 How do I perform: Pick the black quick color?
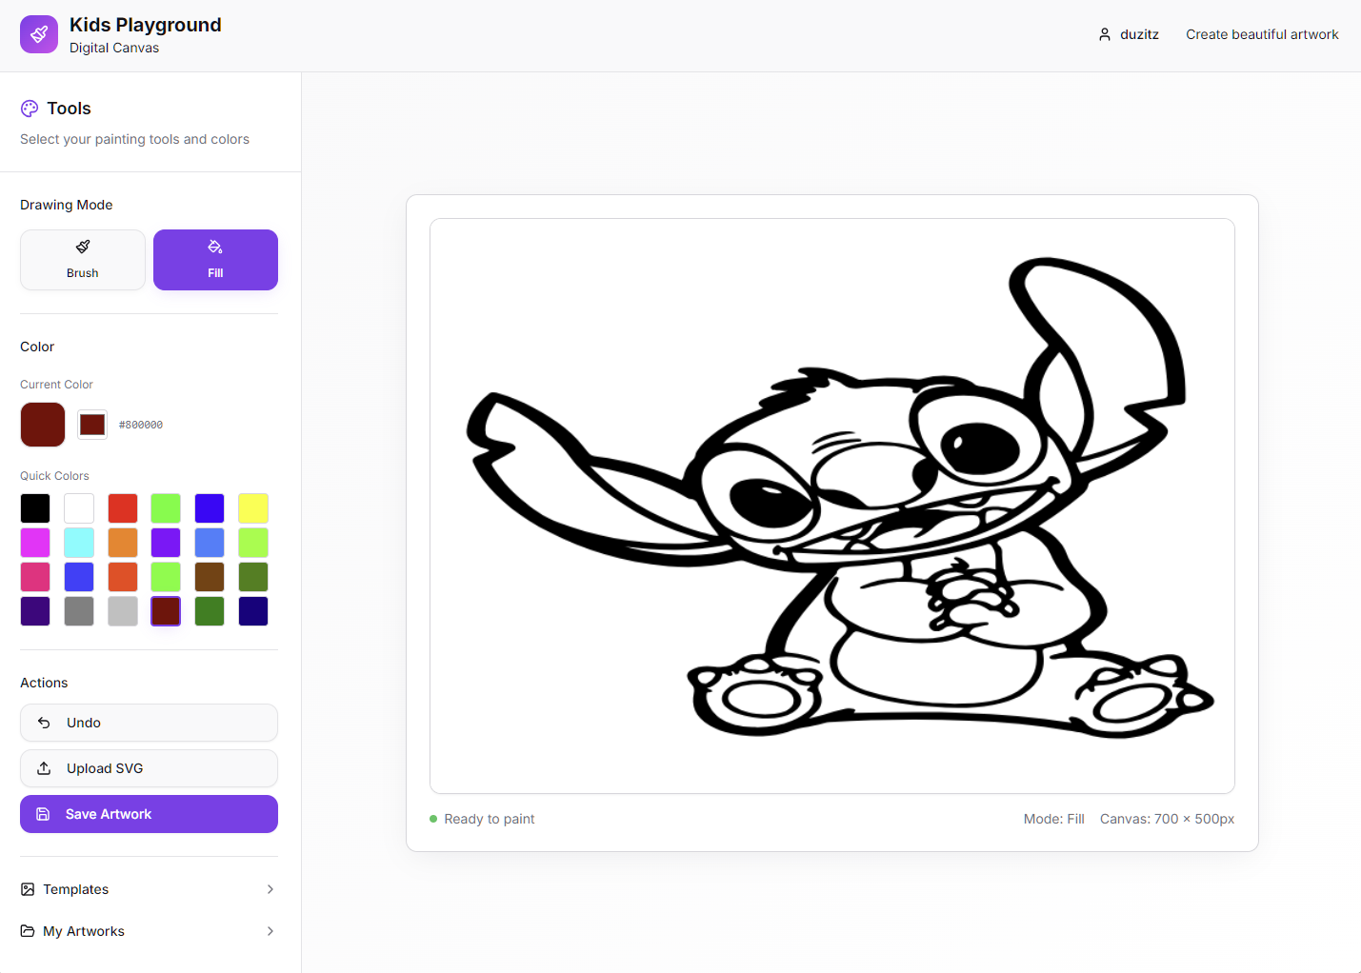35,508
